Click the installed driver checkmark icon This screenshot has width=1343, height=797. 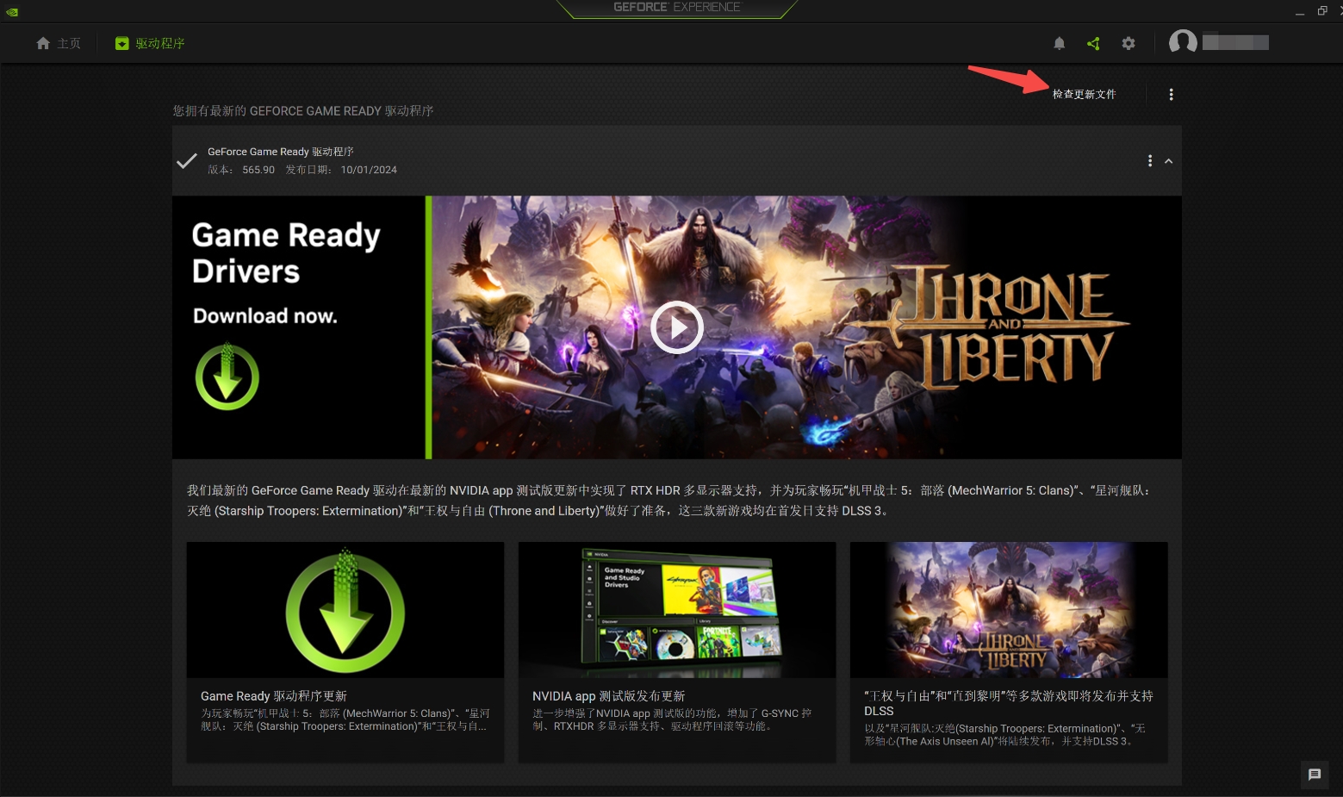(x=187, y=161)
